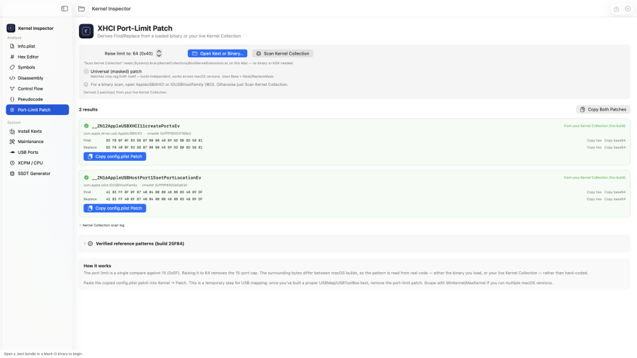
Task: Click the USB Ports connector icon
Action: [12, 153]
